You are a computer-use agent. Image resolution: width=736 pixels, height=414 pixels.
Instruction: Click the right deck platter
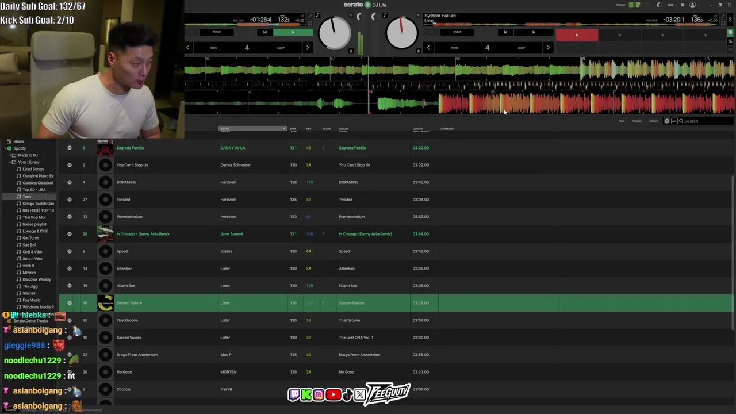pos(401,33)
